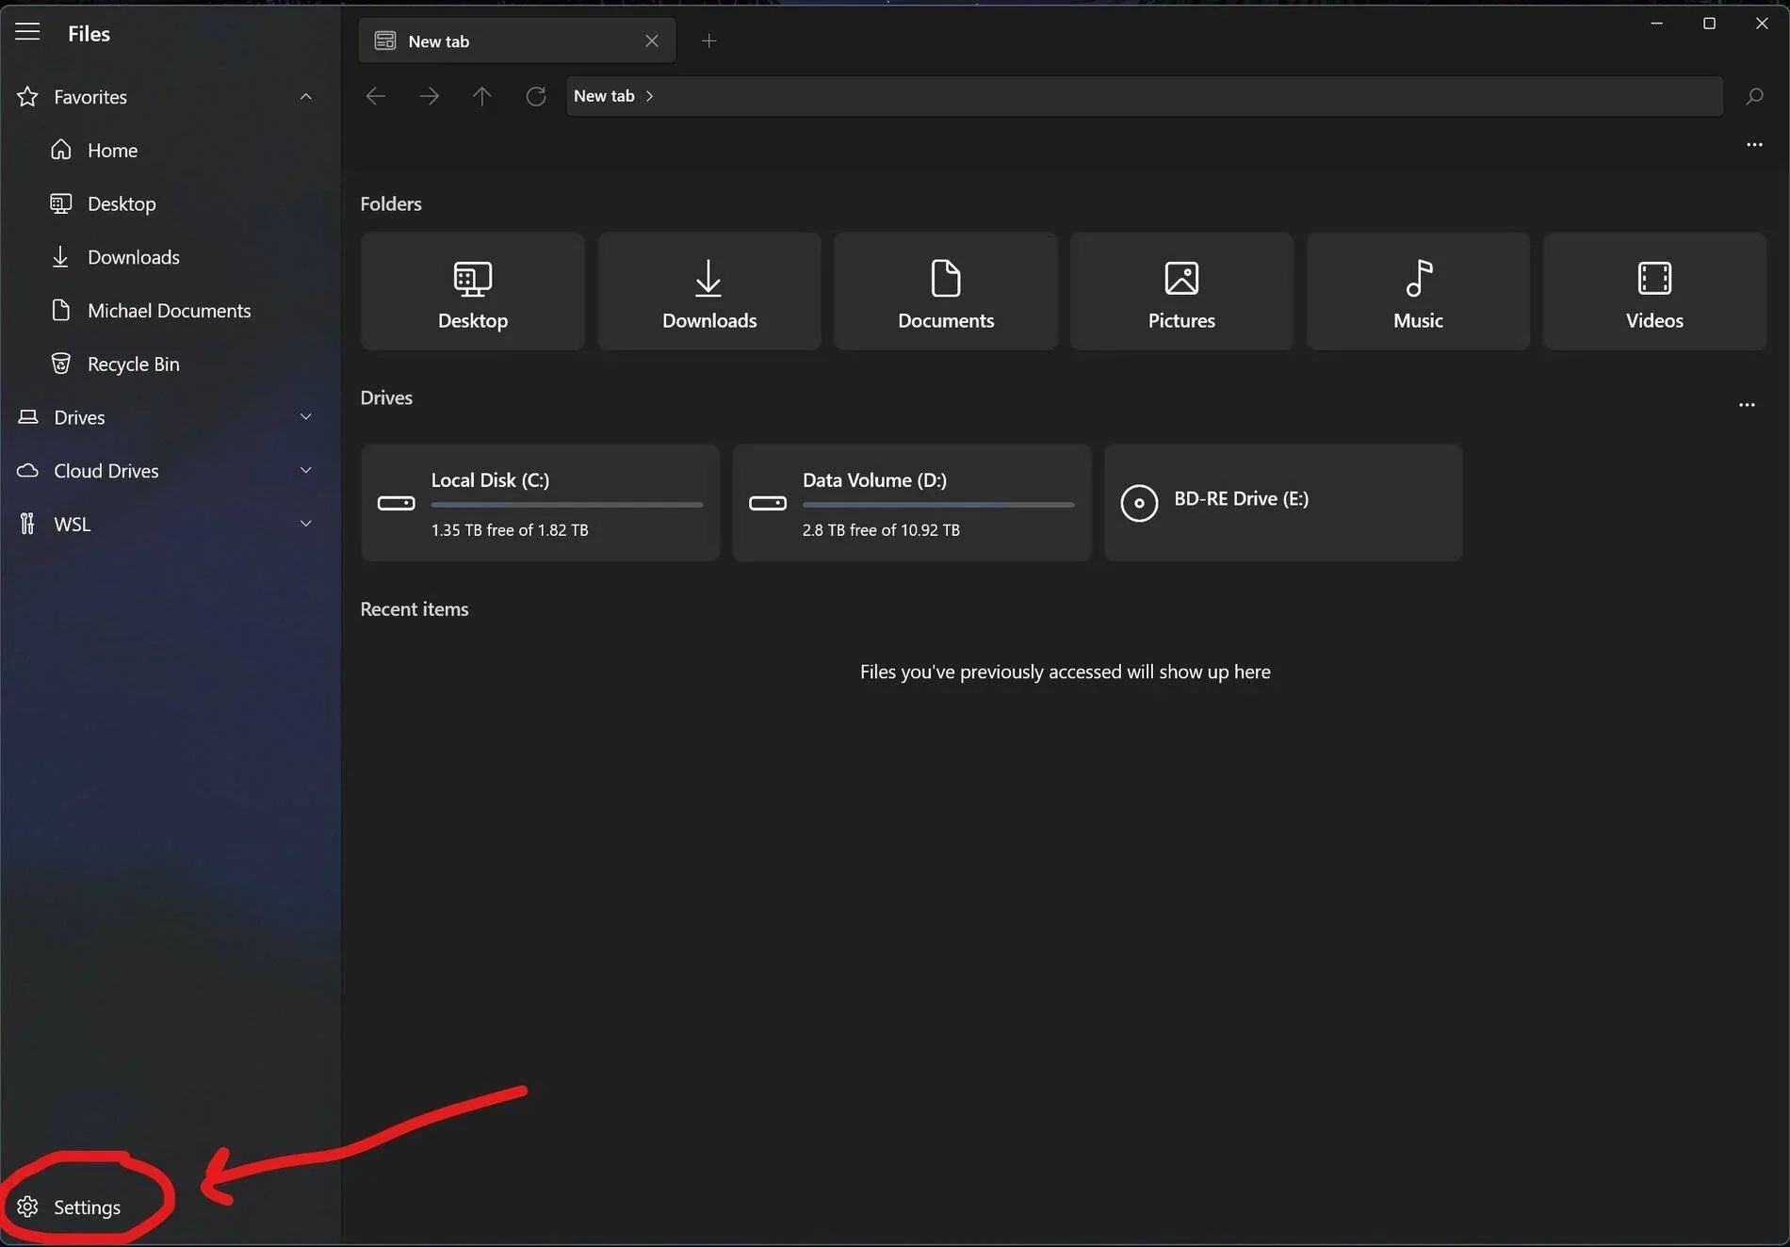
Task: Open Drives section more options ellipsis
Action: (x=1746, y=405)
